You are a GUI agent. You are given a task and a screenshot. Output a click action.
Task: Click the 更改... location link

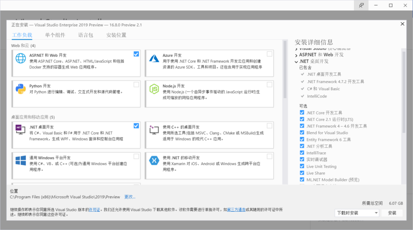130,197
